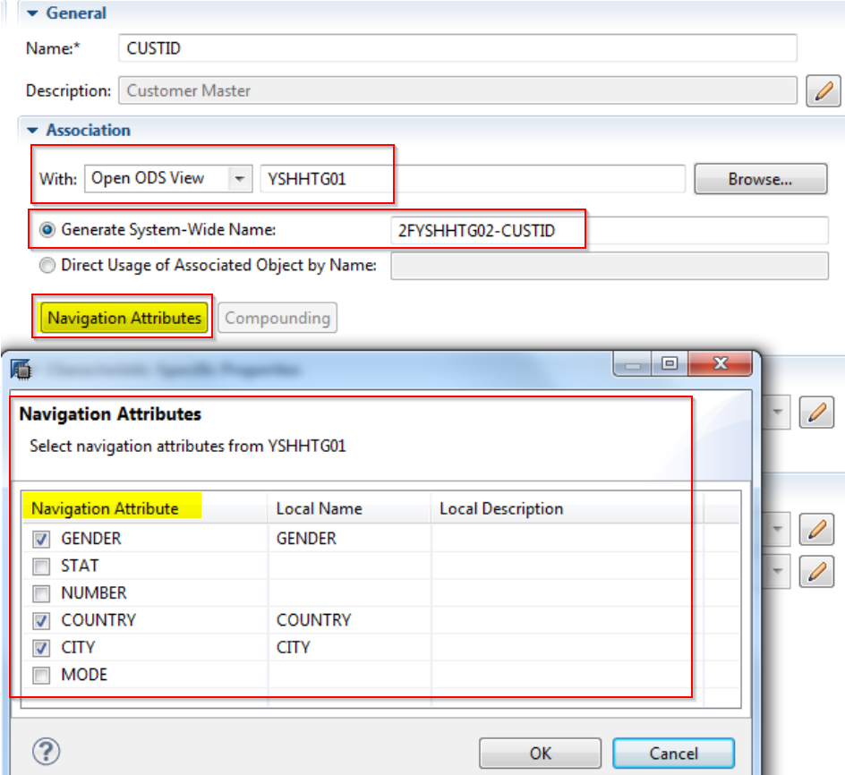Click the middle pencil icon behind the dialog
Screen dimensions: 845x775
(816, 529)
